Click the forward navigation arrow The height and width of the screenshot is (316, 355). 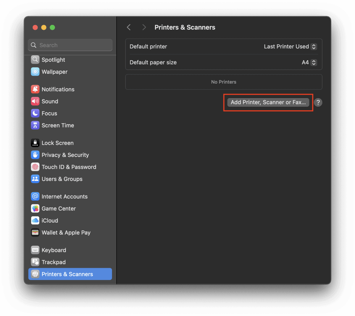[x=144, y=27]
